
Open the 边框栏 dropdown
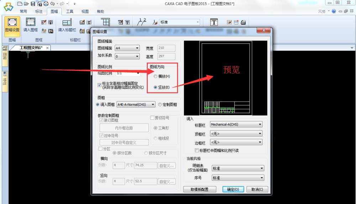tap(236, 142)
